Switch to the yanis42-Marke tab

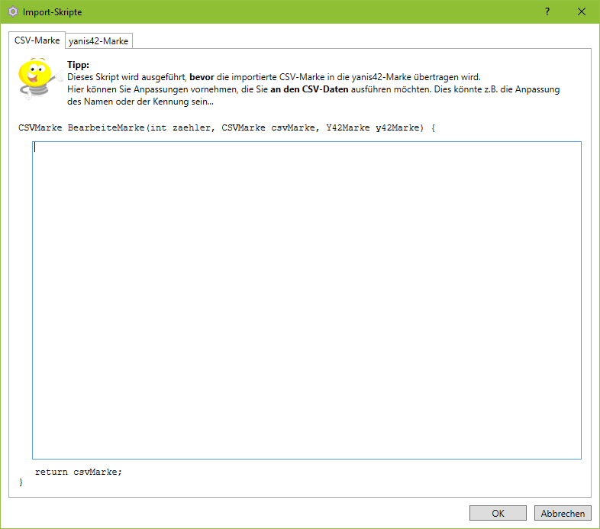point(98,40)
